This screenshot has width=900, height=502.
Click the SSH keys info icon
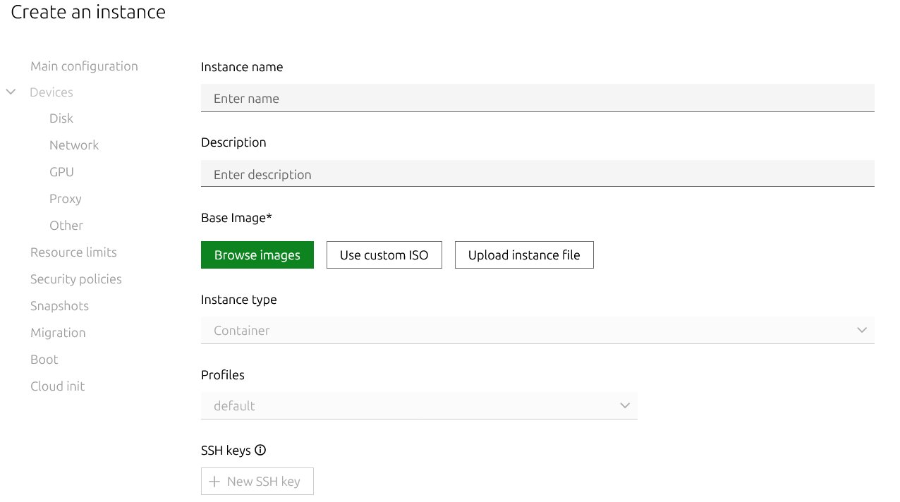[260, 451]
